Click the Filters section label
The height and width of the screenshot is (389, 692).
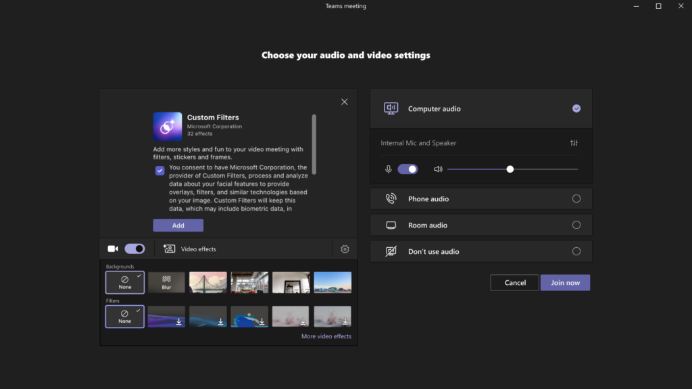coord(113,301)
